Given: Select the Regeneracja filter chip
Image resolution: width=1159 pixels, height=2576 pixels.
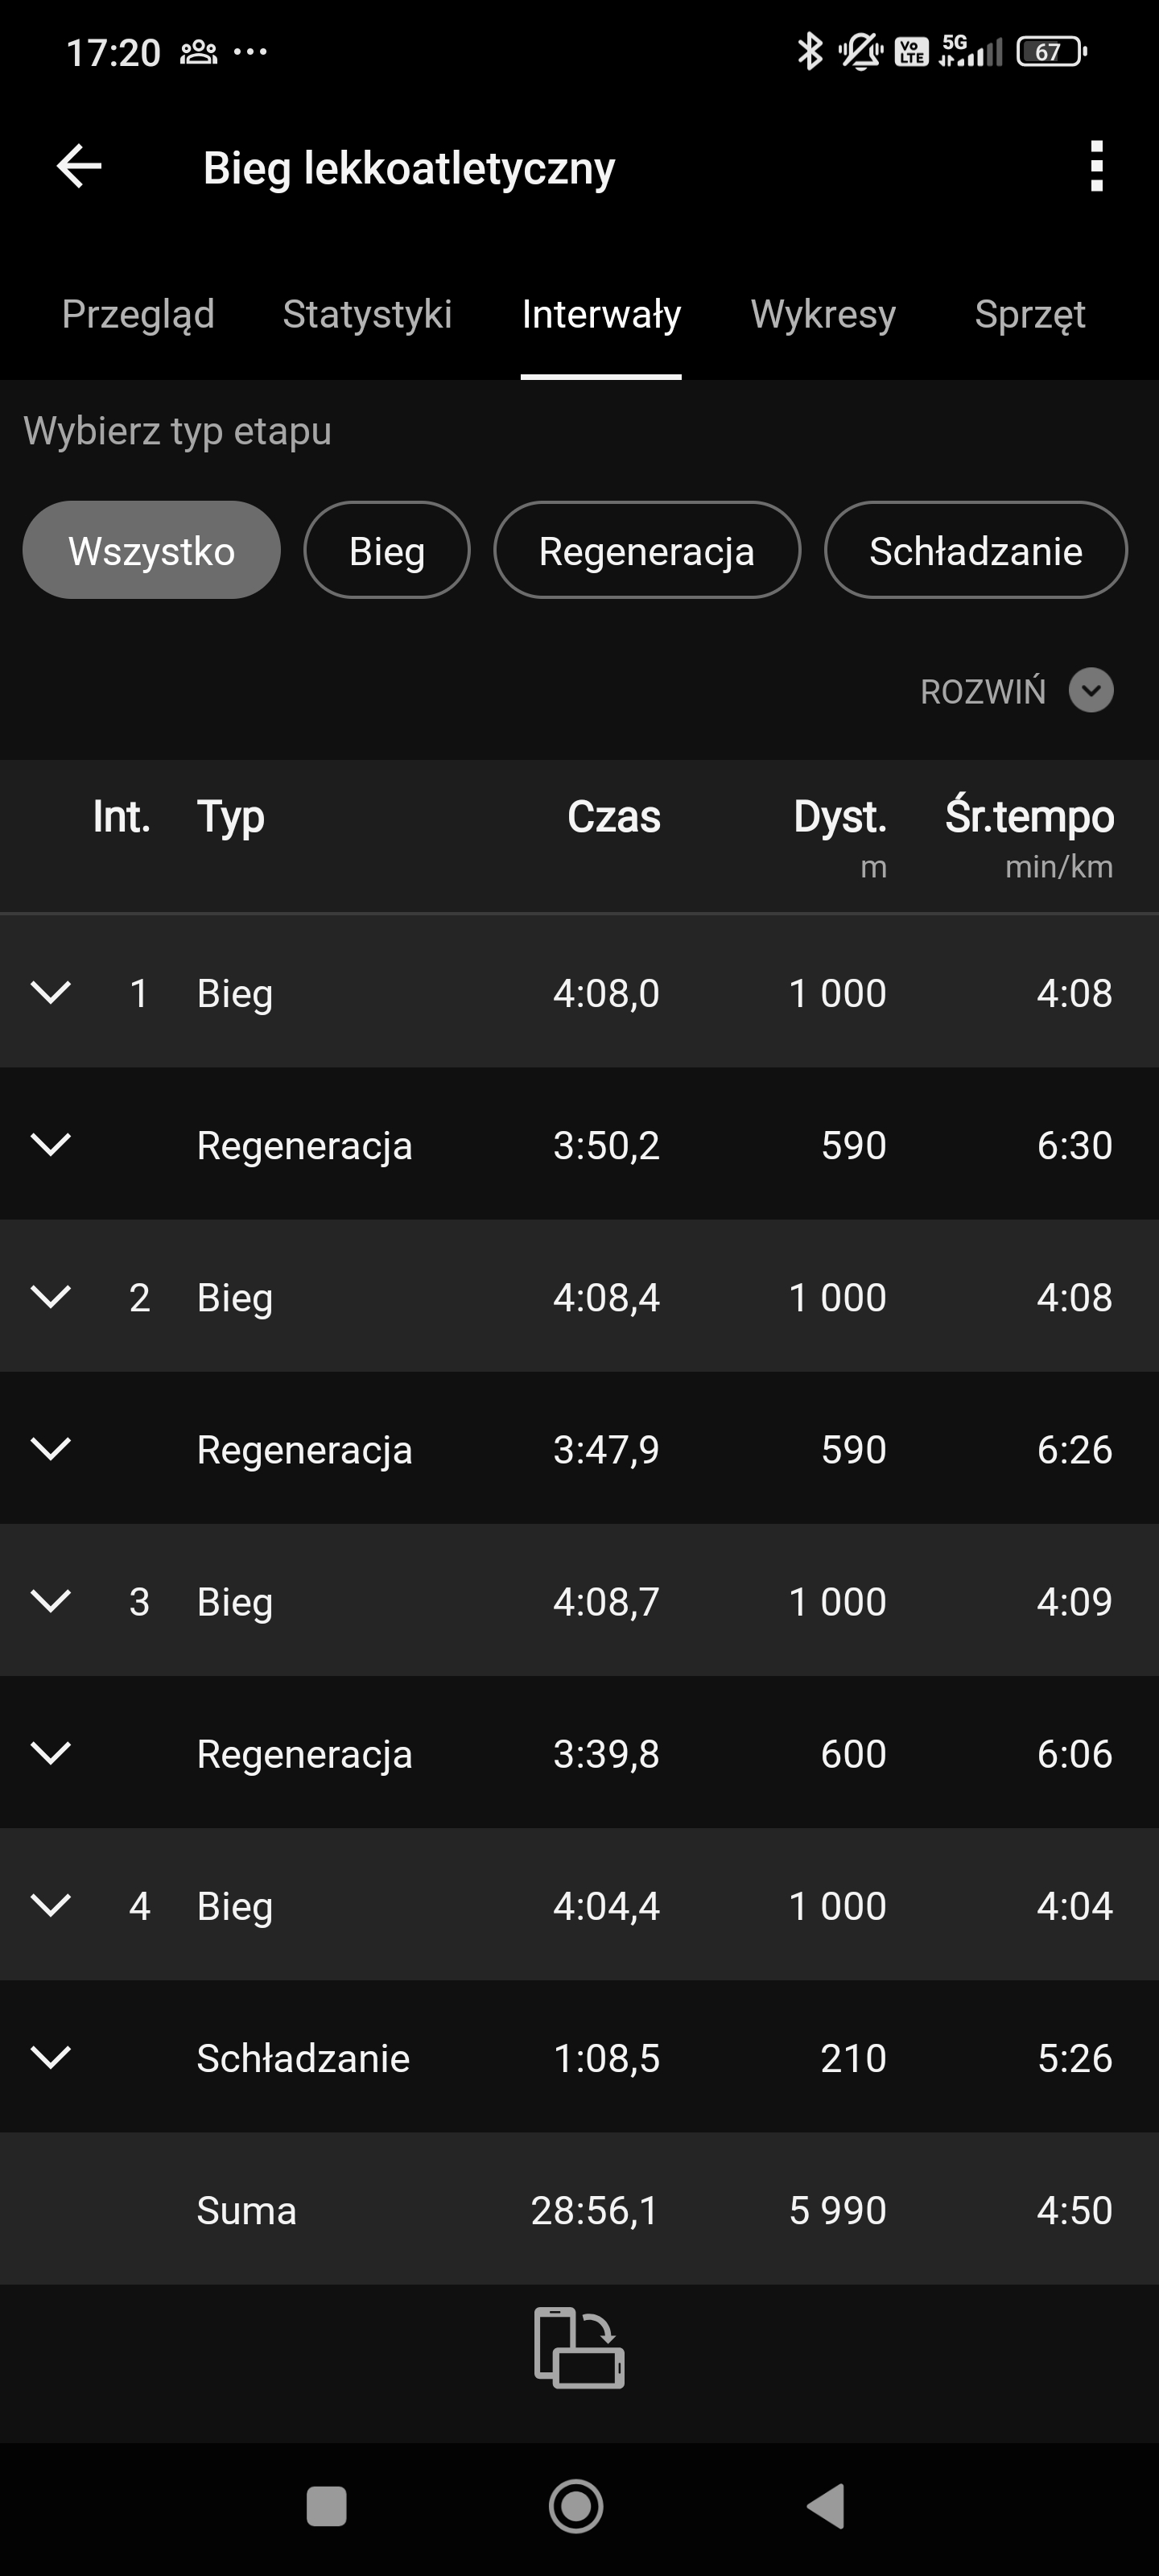Looking at the screenshot, I should (646, 550).
